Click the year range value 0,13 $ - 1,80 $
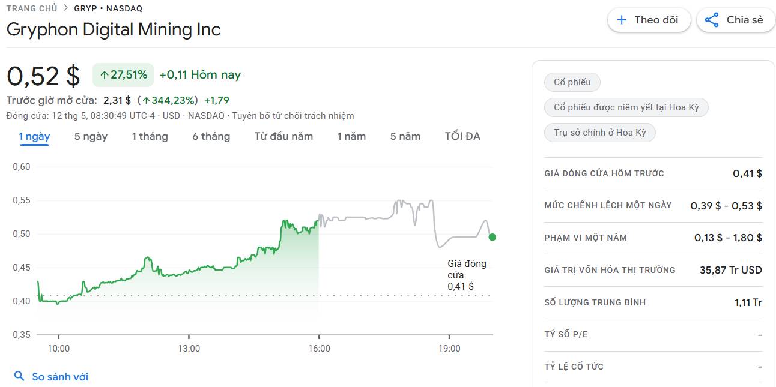This screenshot has width=776, height=387. point(728,238)
